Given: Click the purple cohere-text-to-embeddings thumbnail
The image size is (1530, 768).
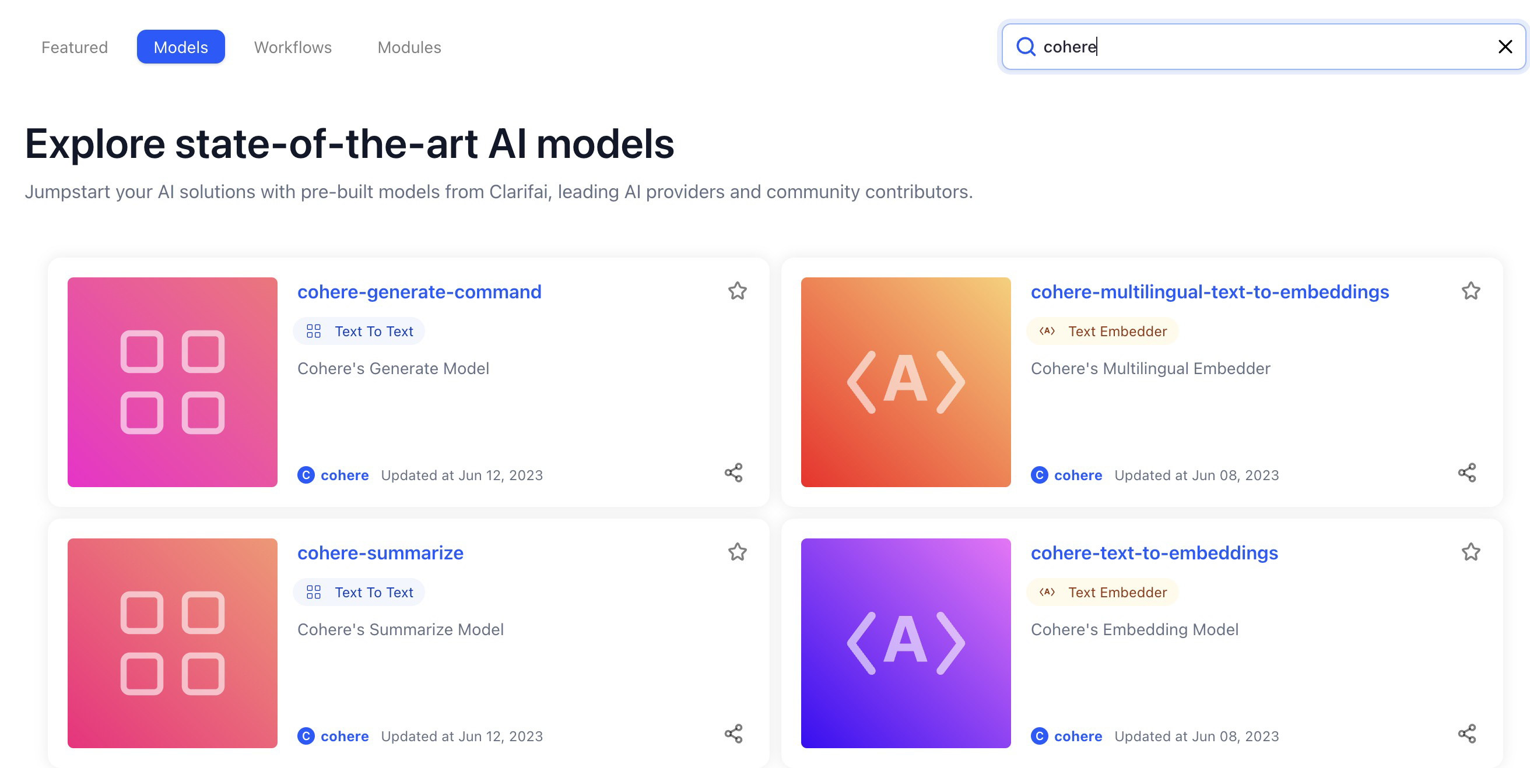Looking at the screenshot, I should coord(905,643).
